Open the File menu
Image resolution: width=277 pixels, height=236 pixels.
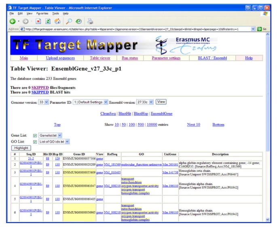pyautogui.click(x=12, y=13)
